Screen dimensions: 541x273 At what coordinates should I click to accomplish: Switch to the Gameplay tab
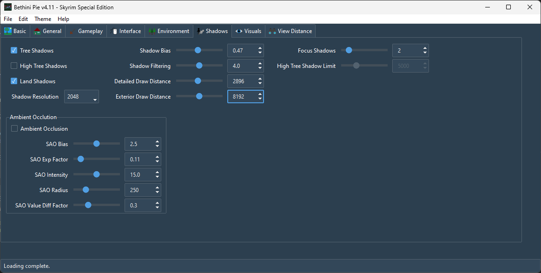pos(86,31)
